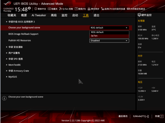Click the info icon in the help area
The image size is (165, 123).
tap(4, 98)
